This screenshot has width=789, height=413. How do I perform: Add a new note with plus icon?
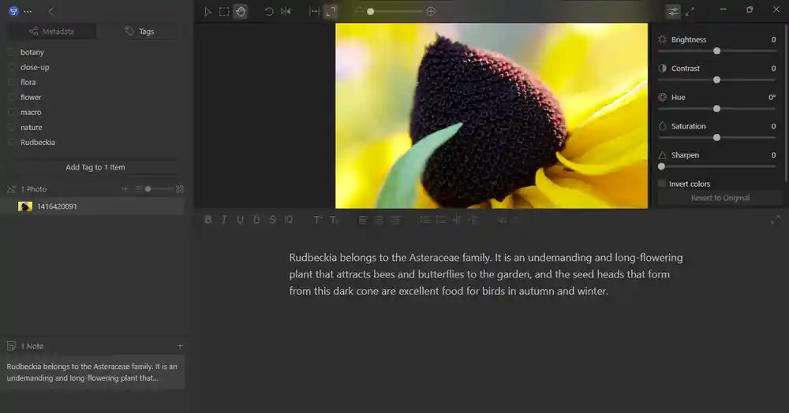pyautogui.click(x=180, y=346)
